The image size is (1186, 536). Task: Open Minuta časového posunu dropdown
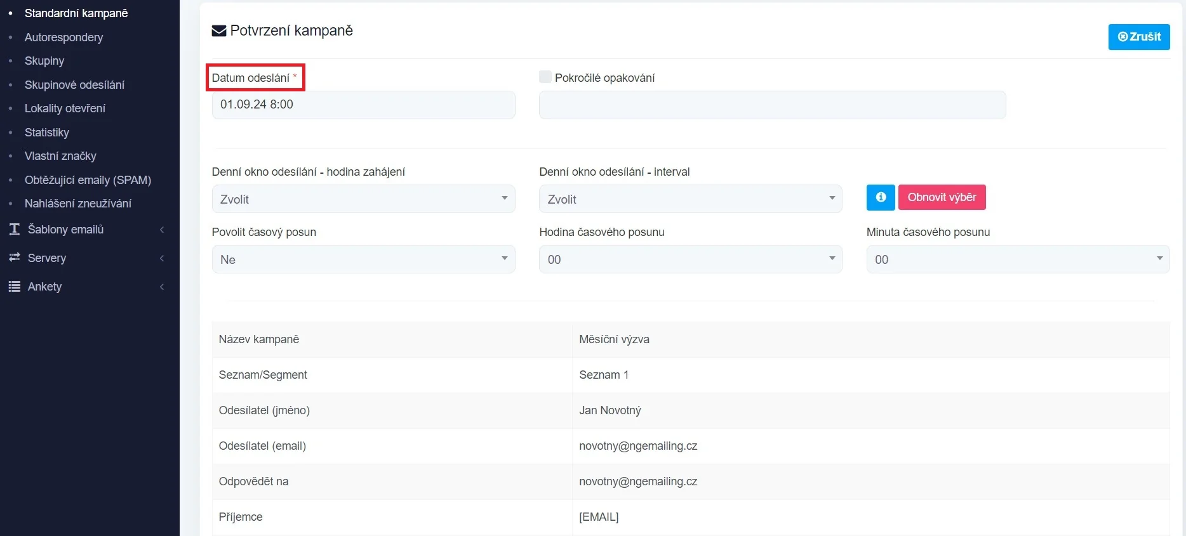(1017, 259)
